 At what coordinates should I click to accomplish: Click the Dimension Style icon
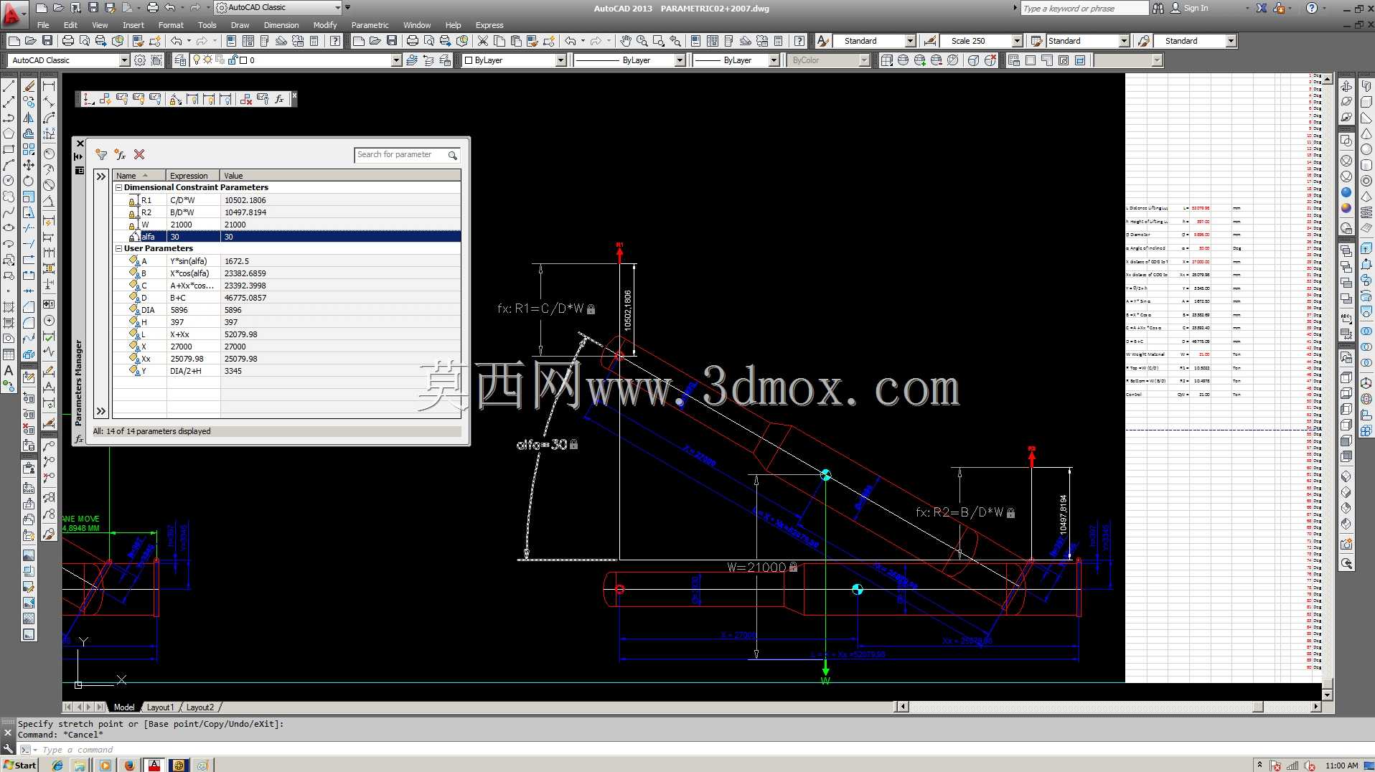[930, 41]
